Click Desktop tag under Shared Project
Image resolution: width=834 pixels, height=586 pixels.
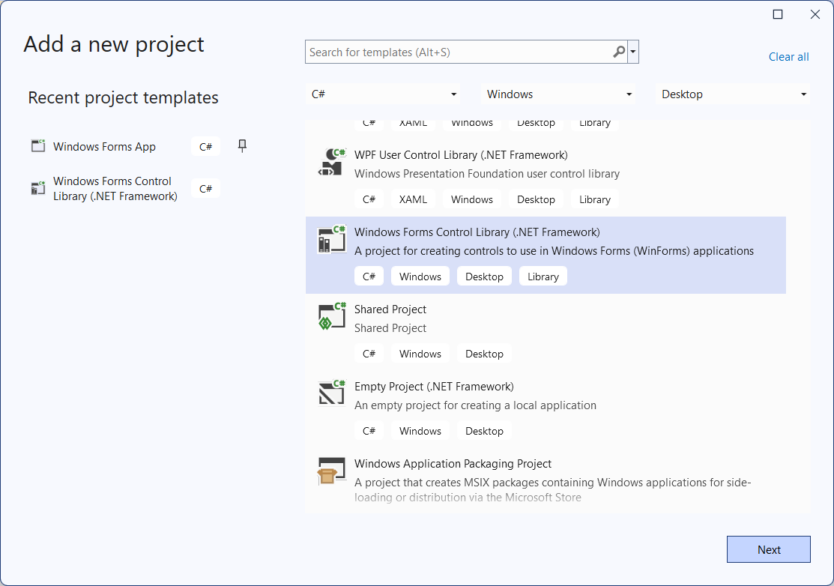point(484,354)
